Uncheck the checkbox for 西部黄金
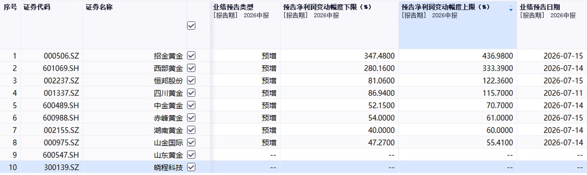The image size is (587, 175). [191, 68]
